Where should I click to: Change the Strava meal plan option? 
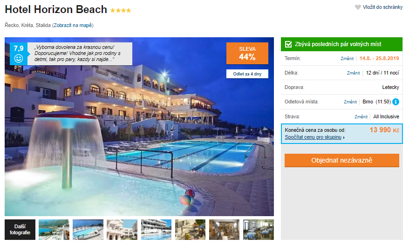tap(361, 117)
